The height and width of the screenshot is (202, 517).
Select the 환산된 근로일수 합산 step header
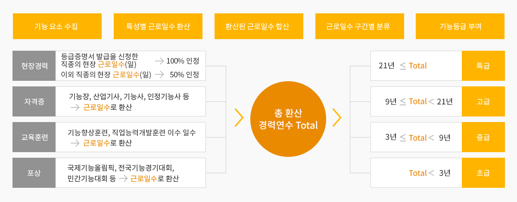coord(259,26)
